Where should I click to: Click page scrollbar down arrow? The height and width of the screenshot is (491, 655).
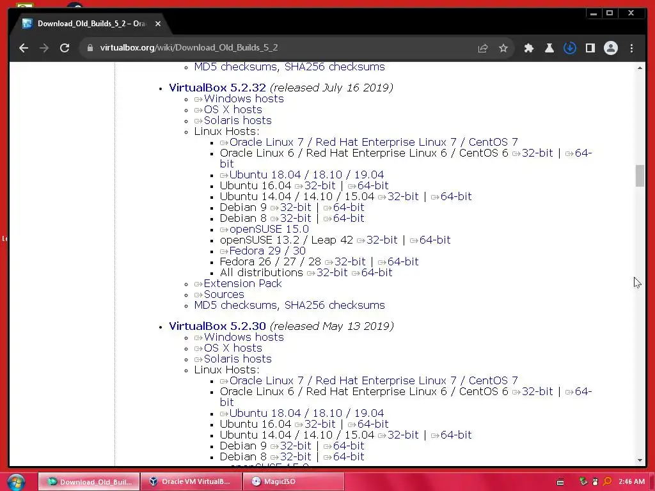tap(640, 460)
